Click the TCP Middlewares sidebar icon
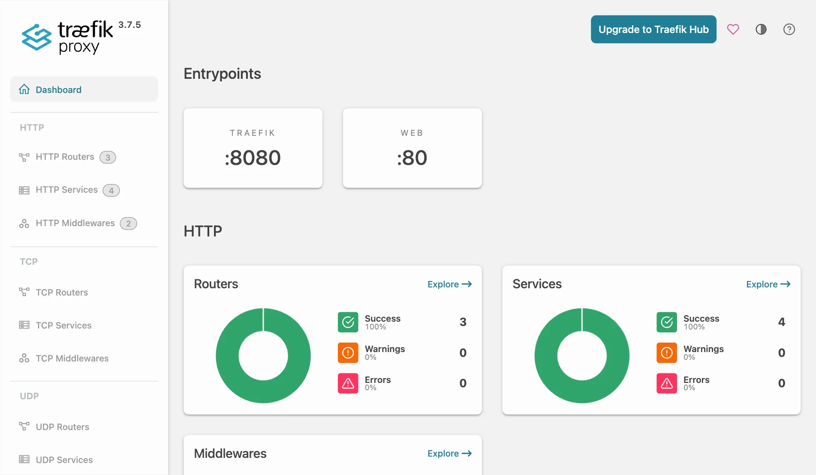This screenshot has height=475, width=816. [x=24, y=358]
